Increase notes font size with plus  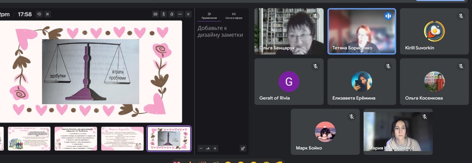pyautogui.click(x=215, y=148)
